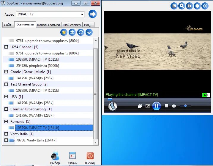Collapse the Romania group
213x166 pixels.
[6, 122]
